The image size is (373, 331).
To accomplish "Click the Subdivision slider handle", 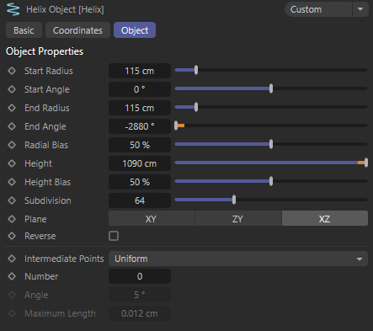I will [234, 200].
